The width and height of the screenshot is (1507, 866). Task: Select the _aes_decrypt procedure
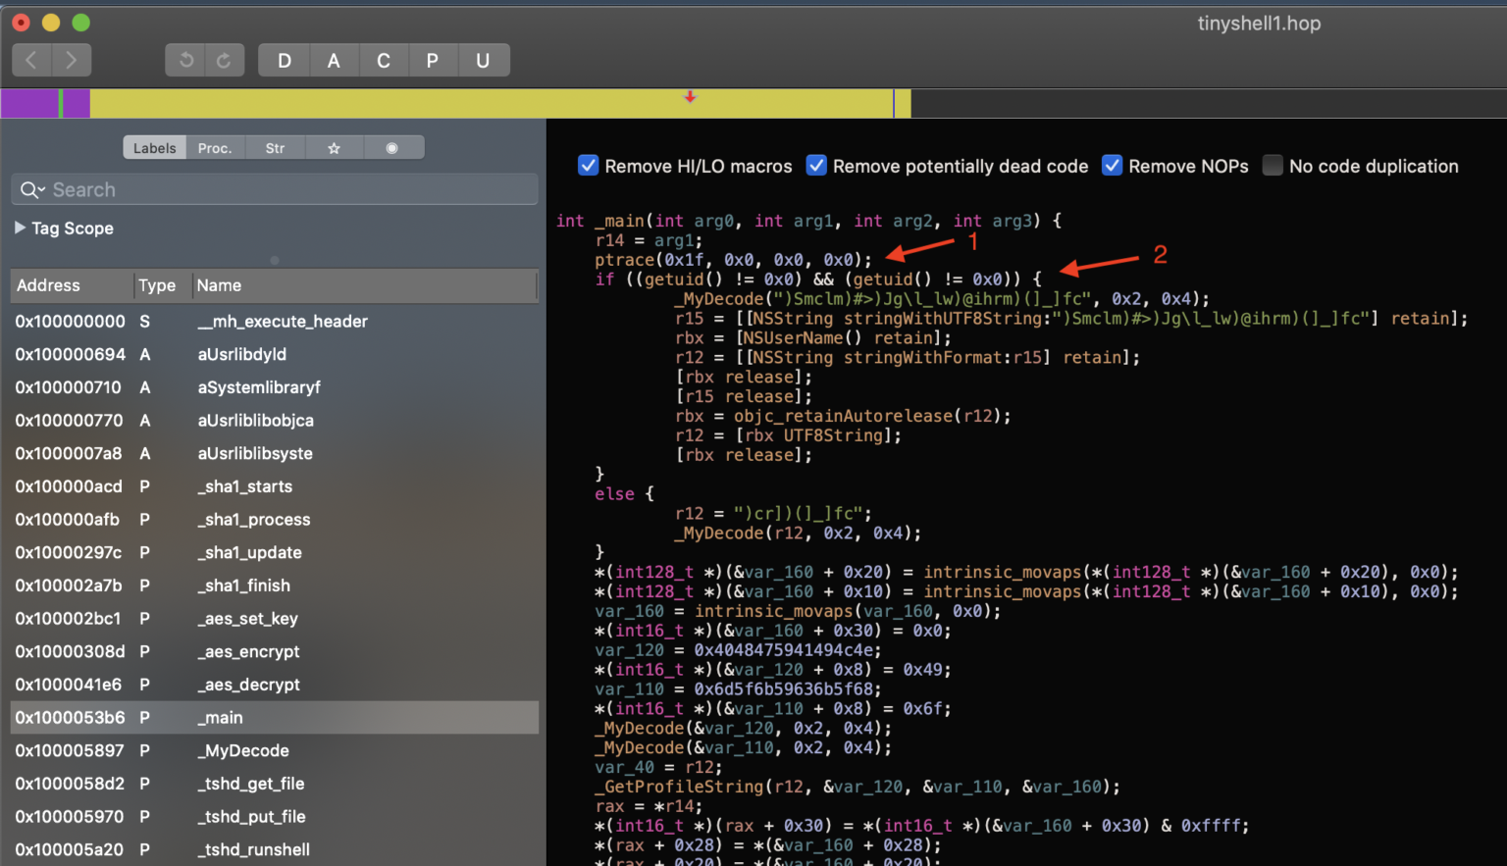pos(275,685)
